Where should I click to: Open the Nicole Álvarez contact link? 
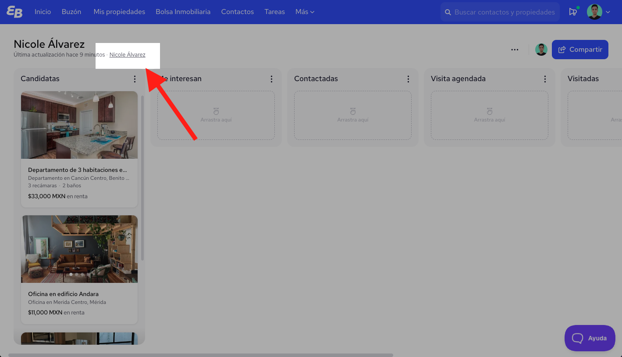point(128,55)
